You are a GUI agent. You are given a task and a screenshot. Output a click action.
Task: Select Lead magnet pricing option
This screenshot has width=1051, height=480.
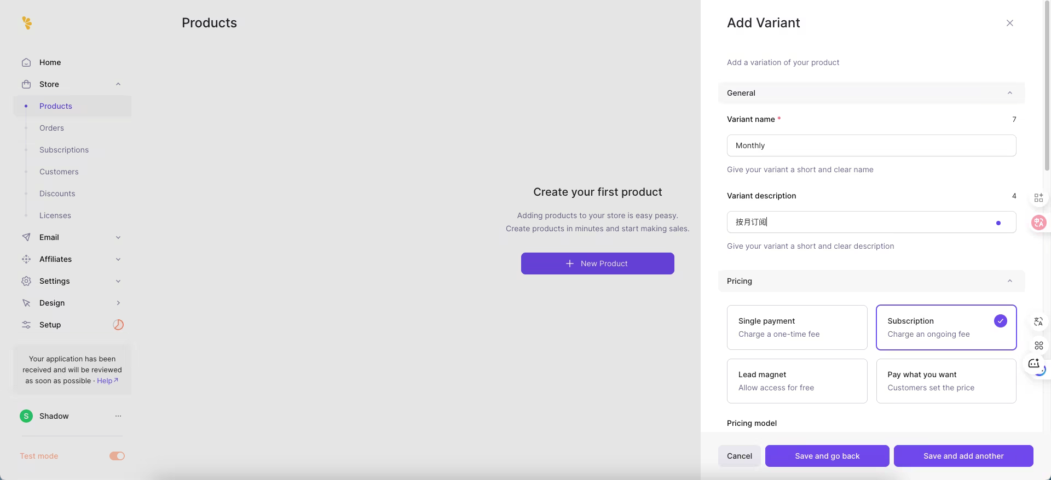pyautogui.click(x=797, y=381)
